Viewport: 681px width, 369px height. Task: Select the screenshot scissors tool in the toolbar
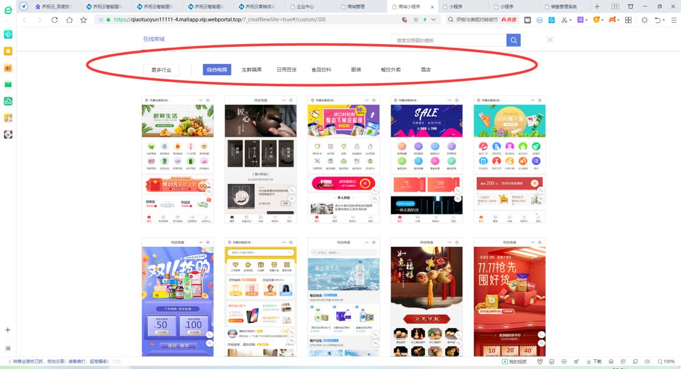tap(565, 20)
